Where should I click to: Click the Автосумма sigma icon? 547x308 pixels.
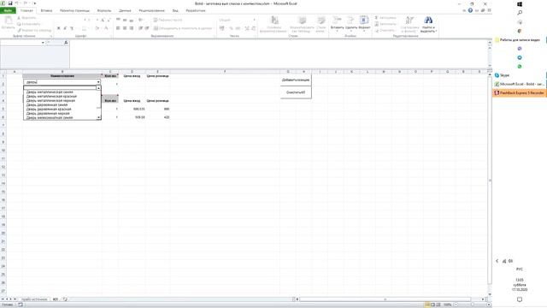point(377,18)
